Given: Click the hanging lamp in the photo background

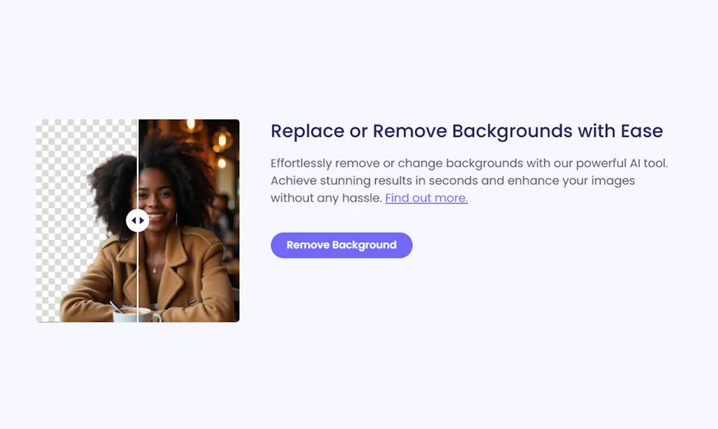Looking at the screenshot, I should [x=222, y=139].
